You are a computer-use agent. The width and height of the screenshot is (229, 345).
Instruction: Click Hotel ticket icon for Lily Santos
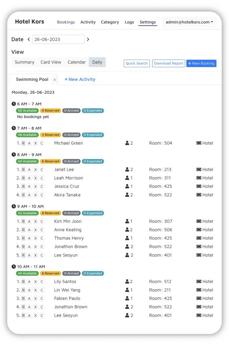point(199,281)
